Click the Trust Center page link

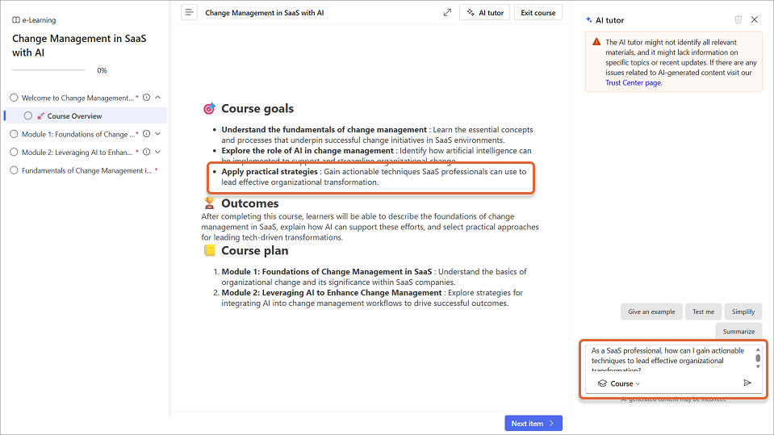click(x=633, y=82)
